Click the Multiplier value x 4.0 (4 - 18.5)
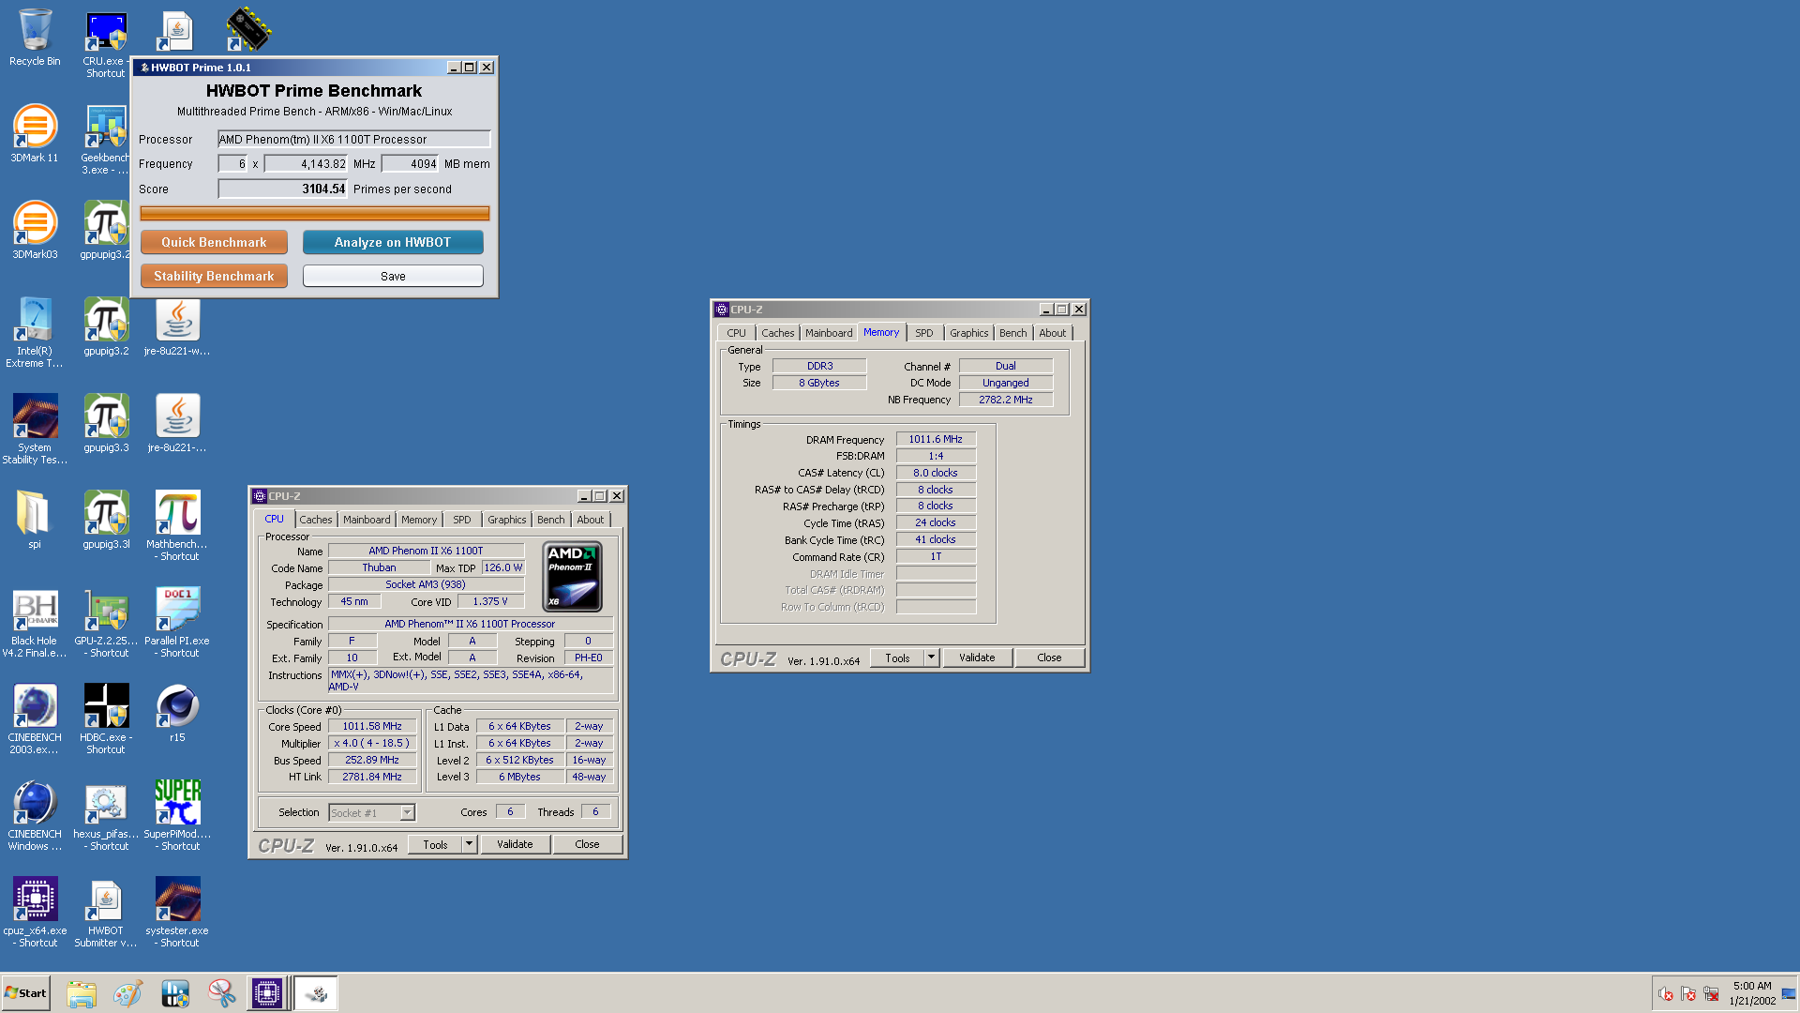Image resolution: width=1800 pixels, height=1013 pixels. (x=372, y=743)
